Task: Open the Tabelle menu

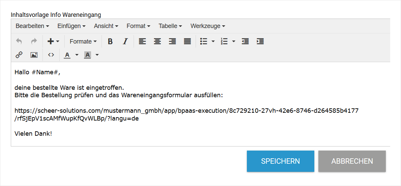Action: click(170, 26)
